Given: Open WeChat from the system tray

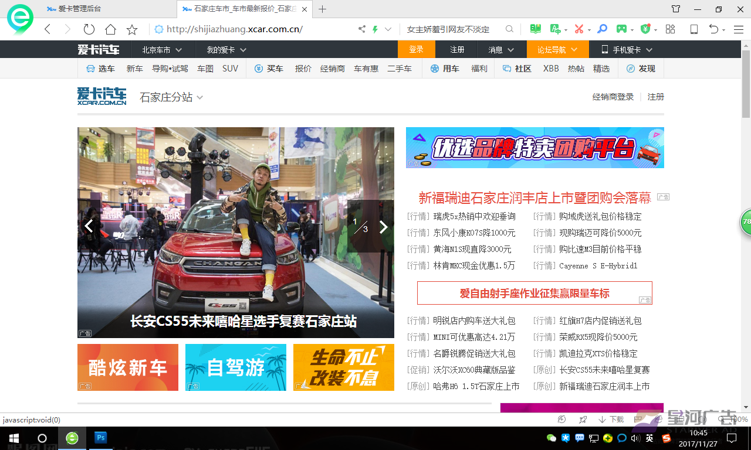Looking at the screenshot, I should coord(552,438).
